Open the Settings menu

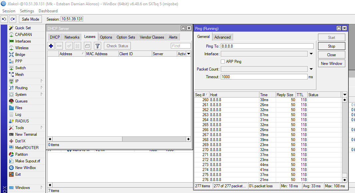pyautogui.click(x=27, y=11)
